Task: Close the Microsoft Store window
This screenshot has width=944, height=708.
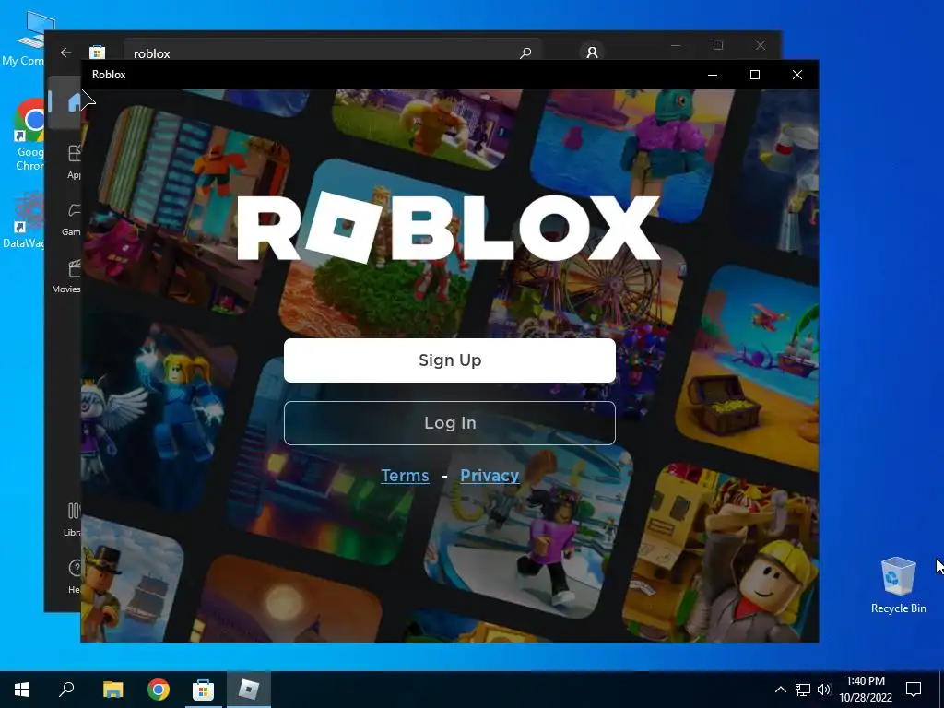Action: tap(761, 45)
